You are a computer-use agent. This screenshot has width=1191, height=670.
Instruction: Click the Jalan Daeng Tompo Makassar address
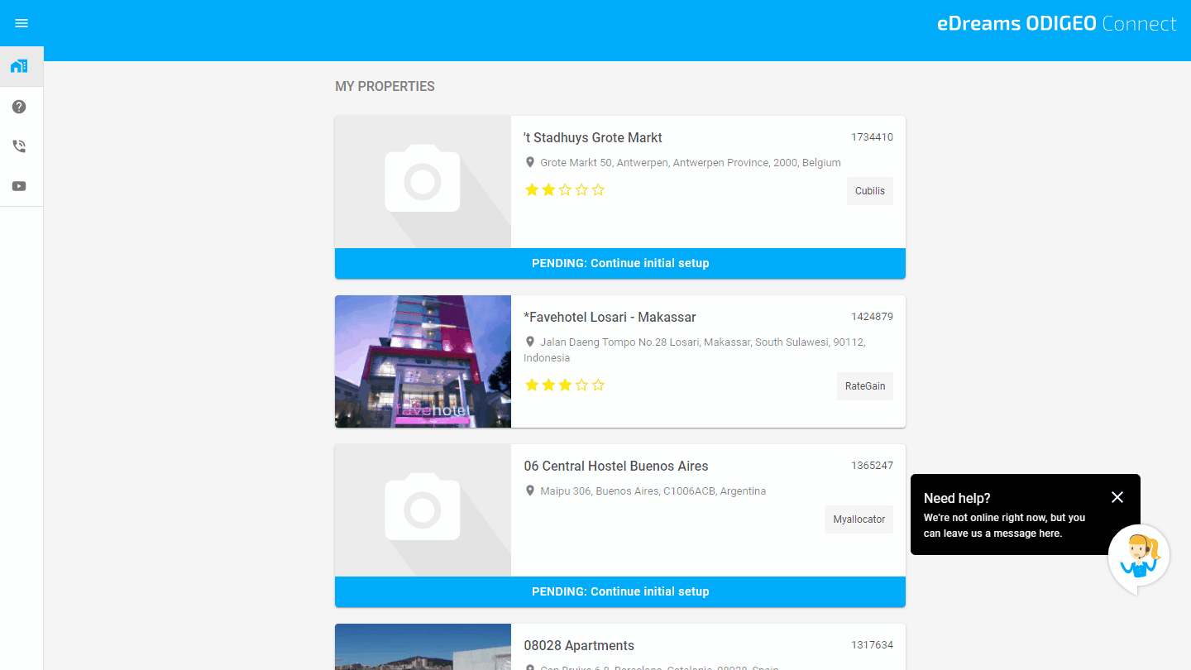(x=695, y=350)
